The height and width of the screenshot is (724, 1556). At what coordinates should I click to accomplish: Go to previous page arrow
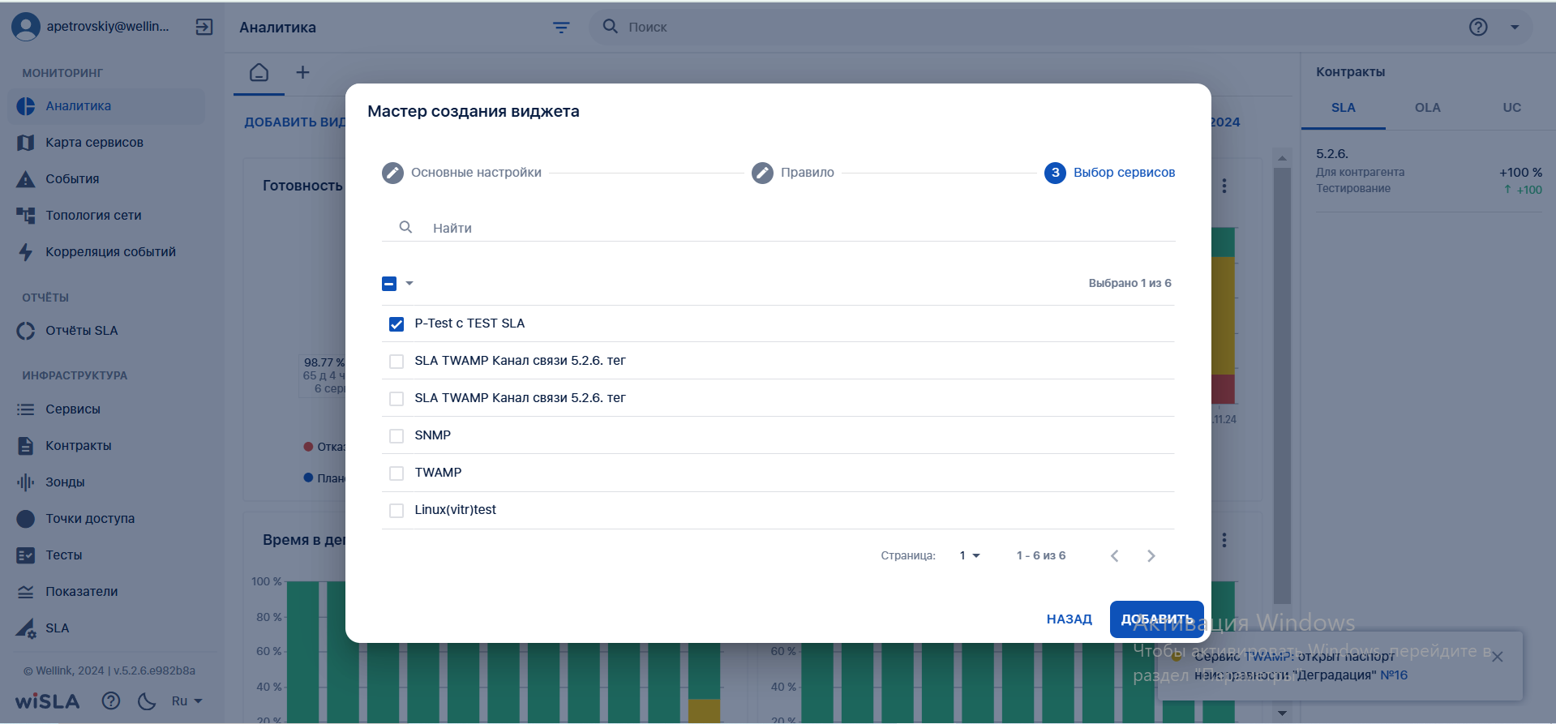1115,555
